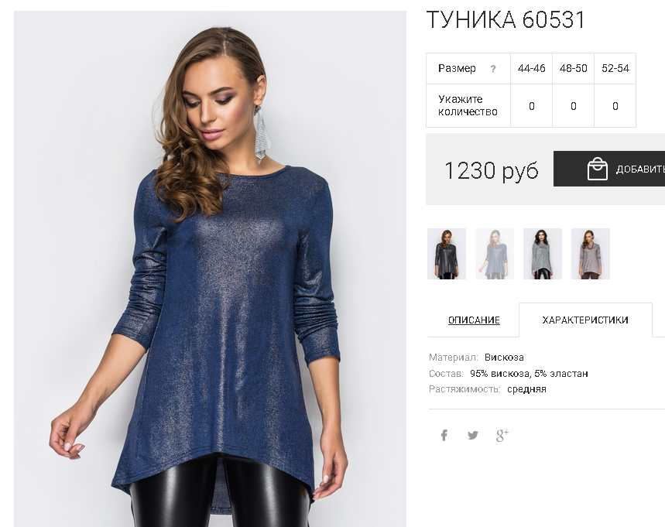This screenshot has width=665, height=527.
Task: Share product via Twitter icon
Action: (x=473, y=435)
